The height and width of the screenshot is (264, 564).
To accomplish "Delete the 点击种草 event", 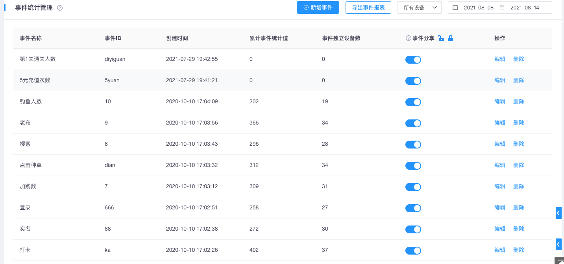I will (x=519, y=165).
